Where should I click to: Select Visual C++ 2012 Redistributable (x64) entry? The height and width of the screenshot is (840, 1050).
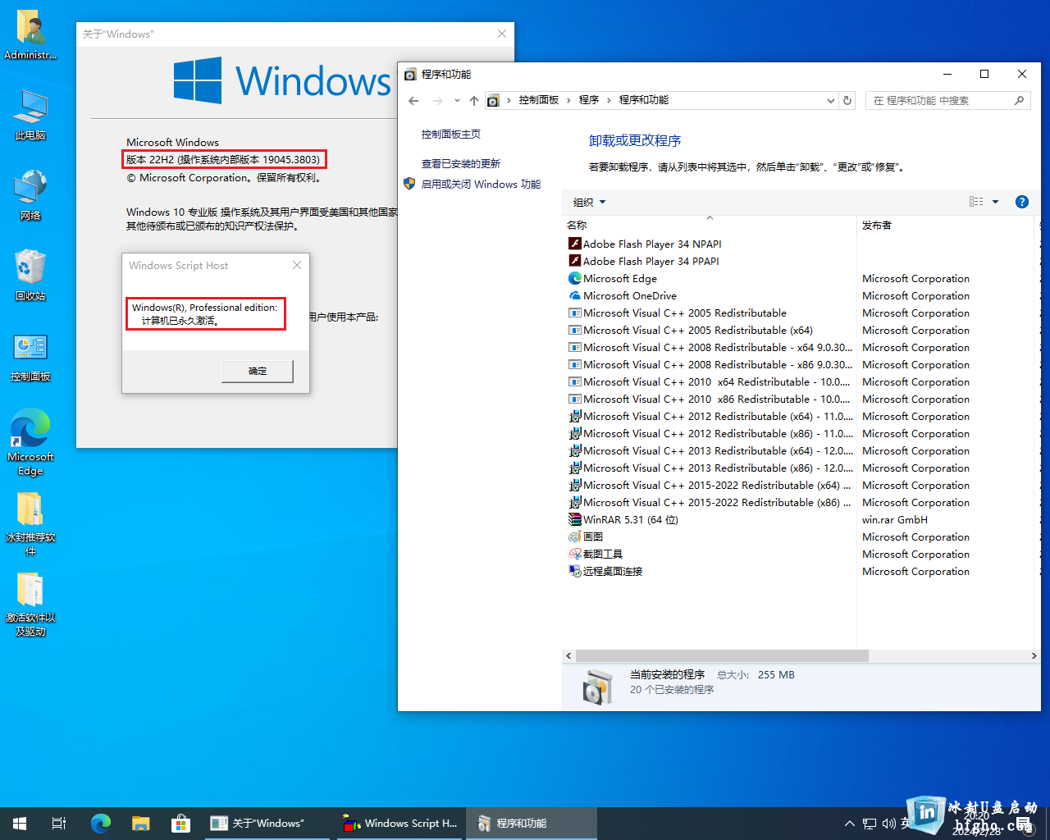tap(710, 416)
